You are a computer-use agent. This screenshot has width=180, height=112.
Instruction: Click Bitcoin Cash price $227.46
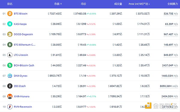coord(81,65)
